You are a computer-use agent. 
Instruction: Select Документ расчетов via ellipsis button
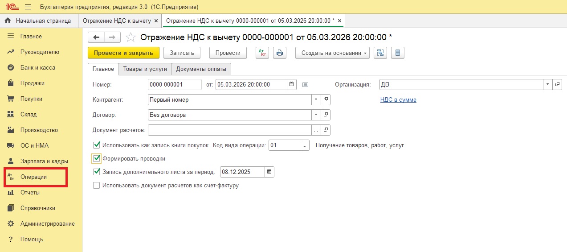316,130
